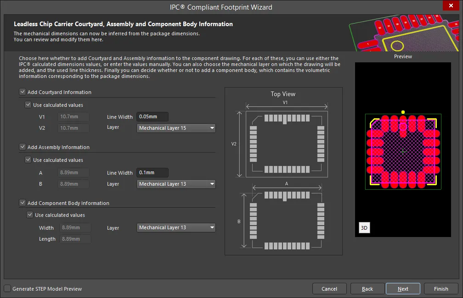Click the V1 value field

coord(73,117)
